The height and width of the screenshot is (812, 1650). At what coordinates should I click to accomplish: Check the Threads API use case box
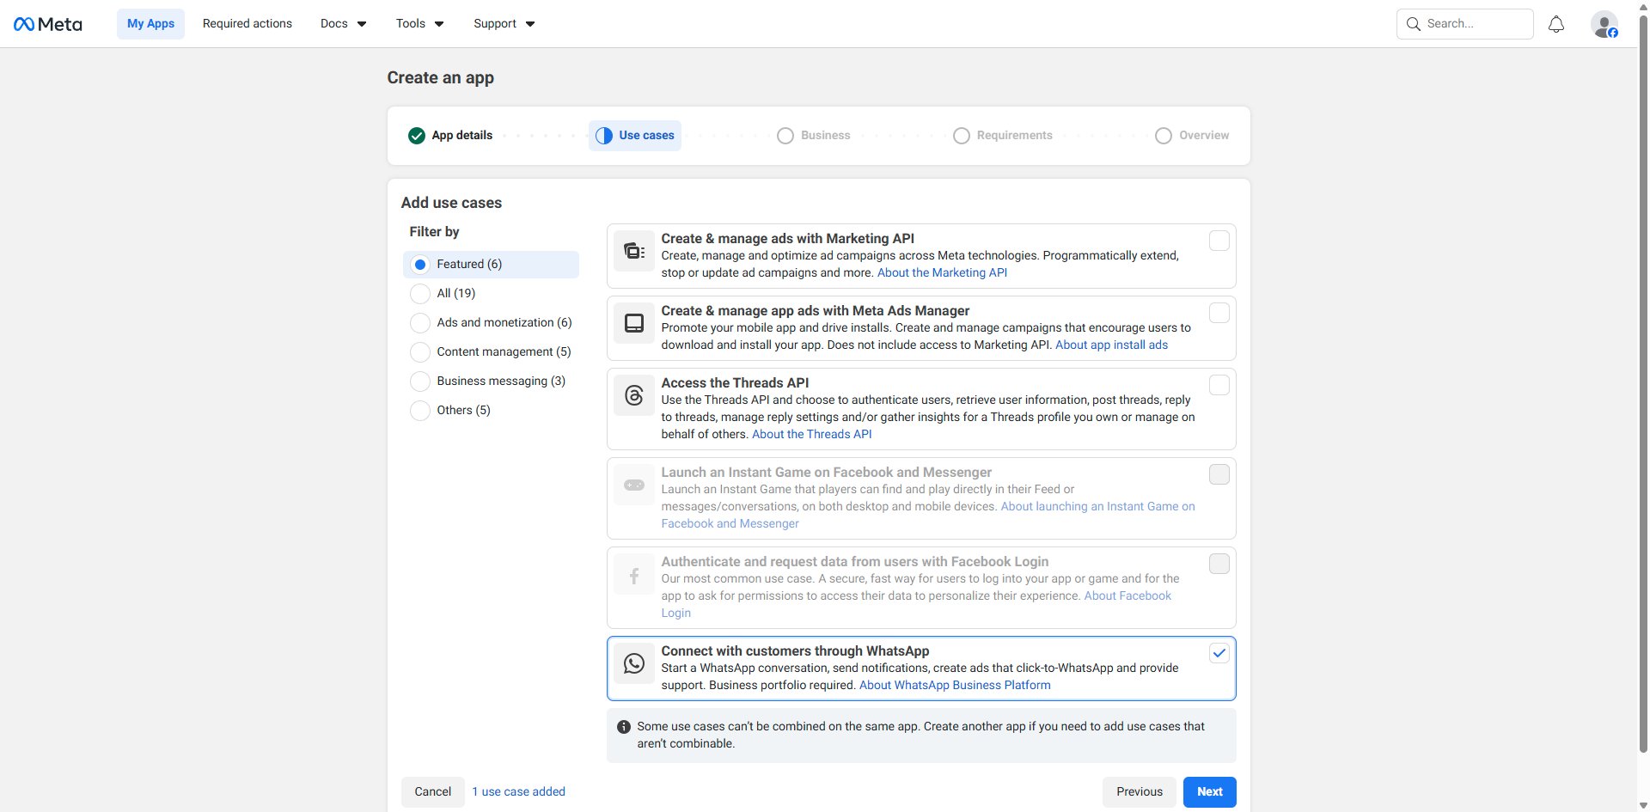click(1219, 385)
